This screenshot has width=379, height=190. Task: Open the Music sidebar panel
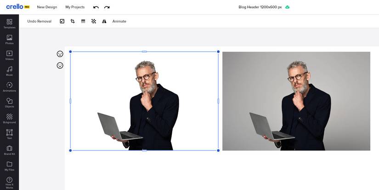coord(10,71)
